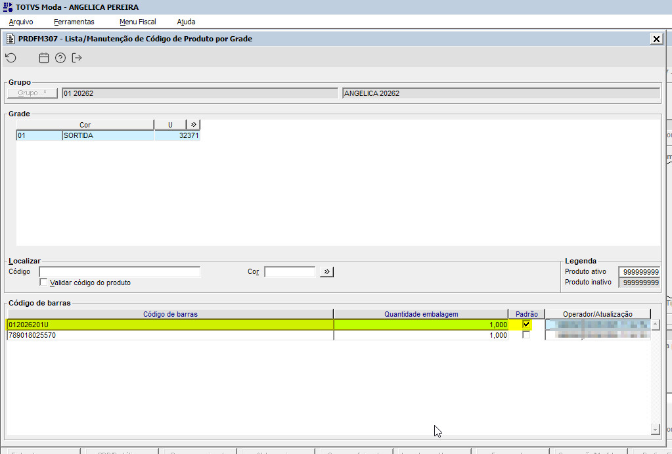Click the operator cell for row 012026201U
Image resolution: width=672 pixels, height=454 pixels.
598,325
